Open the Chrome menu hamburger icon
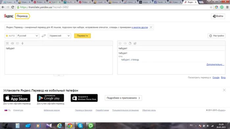This screenshot has height=129, width=230. pyautogui.click(x=227, y=7)
